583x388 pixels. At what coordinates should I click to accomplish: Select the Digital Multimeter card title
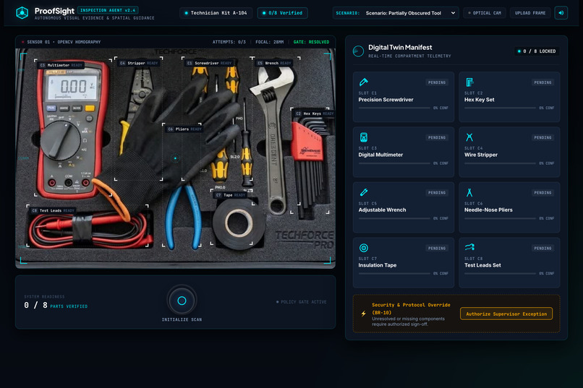[380, 155]
